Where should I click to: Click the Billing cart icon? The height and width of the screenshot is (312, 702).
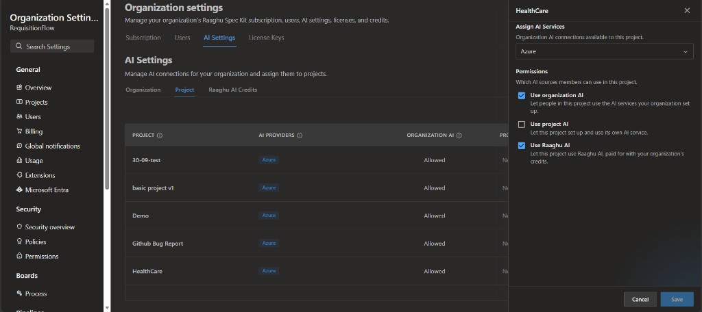click(19, 131)
